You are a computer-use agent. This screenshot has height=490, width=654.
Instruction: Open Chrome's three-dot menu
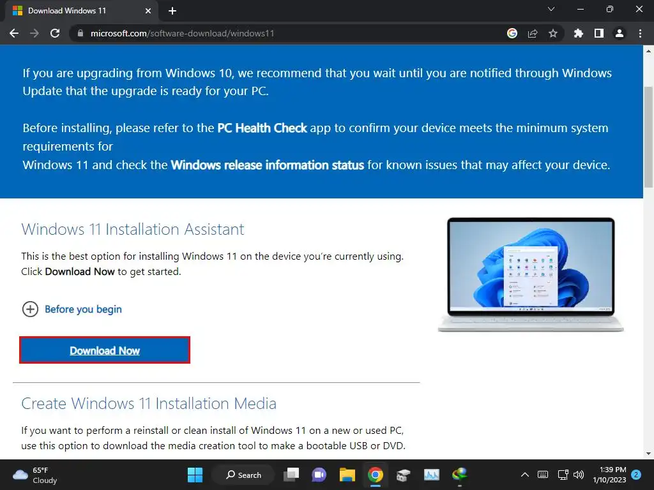pyautogui.click(x=640, y=33)
